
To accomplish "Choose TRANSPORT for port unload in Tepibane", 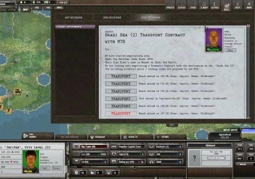I will coord(121,98).
